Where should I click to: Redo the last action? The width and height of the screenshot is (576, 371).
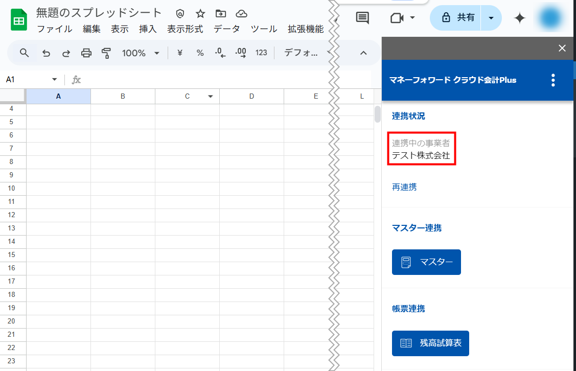click(x=66, y=53)
